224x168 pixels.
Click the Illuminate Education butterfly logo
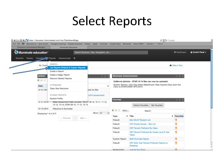click(x=16, y=52)
